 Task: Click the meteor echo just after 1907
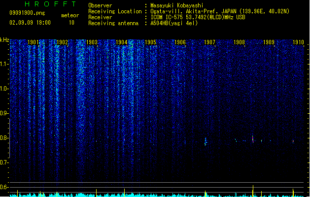click(x=206, y=142)
